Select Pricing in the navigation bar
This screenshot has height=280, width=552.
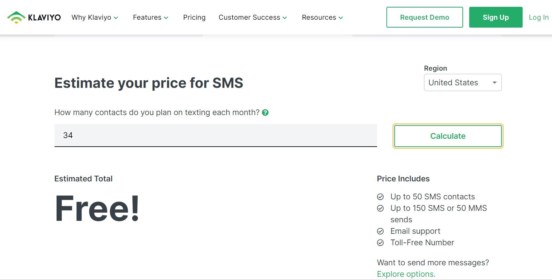[194, 17]
